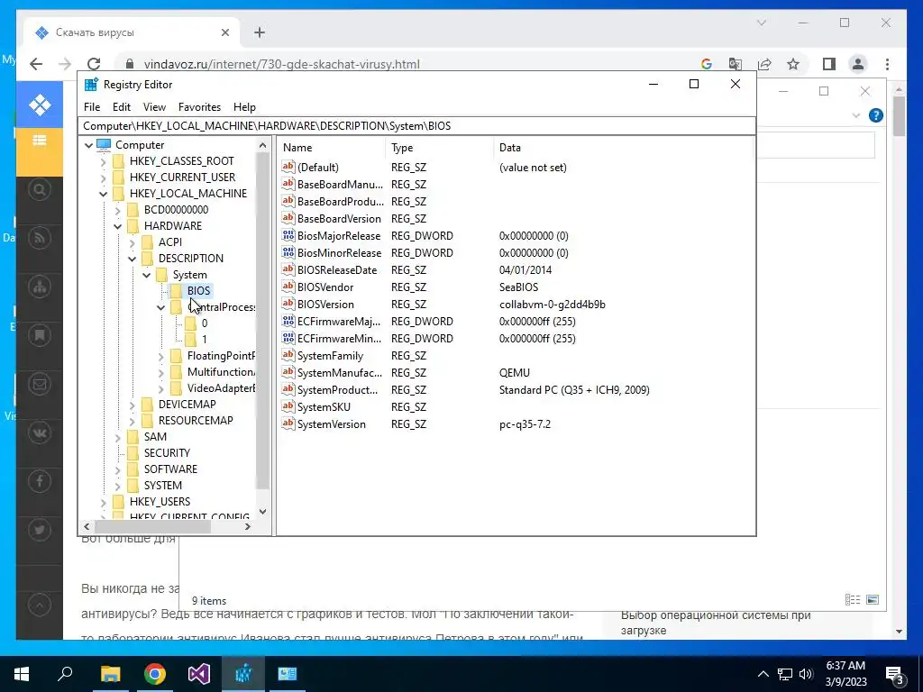Select the SECURITY key in the tree
This screenshot has width=923, height=692.
tap(167, 453)
